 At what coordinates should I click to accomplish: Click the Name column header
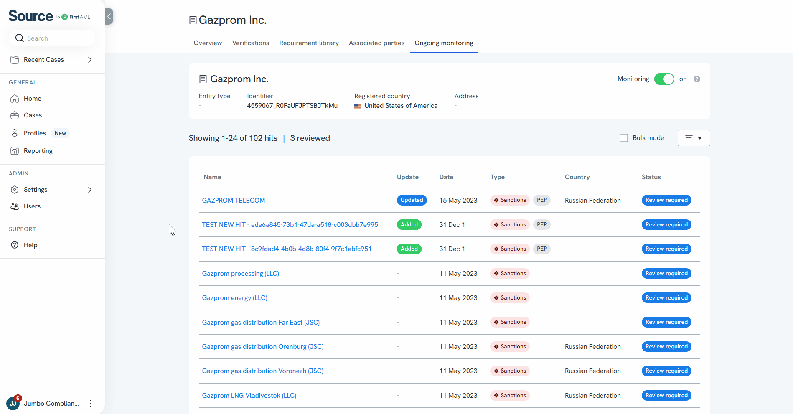pyautogui.click(x=212, y=177)
